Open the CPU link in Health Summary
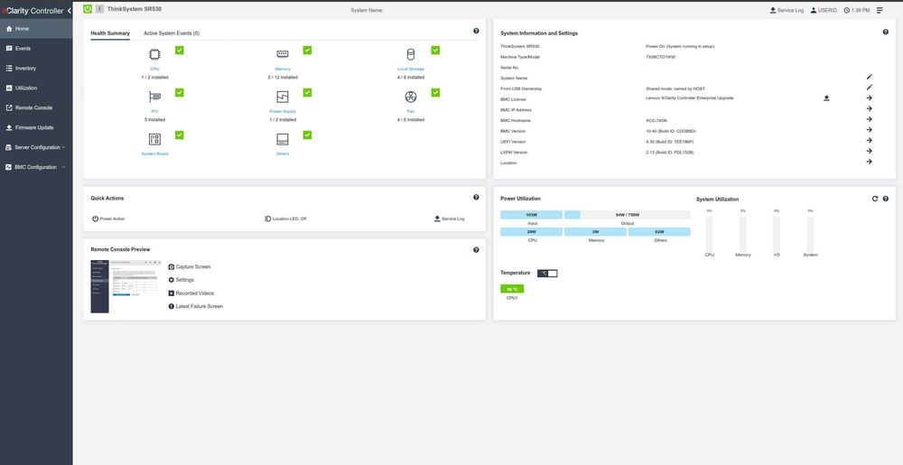The width and height of the screenshot is (903, 465). tap(155, 69)
